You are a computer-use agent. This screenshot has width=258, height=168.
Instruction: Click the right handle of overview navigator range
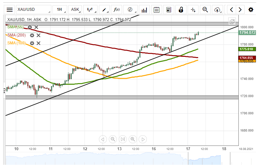click(230, 159)
